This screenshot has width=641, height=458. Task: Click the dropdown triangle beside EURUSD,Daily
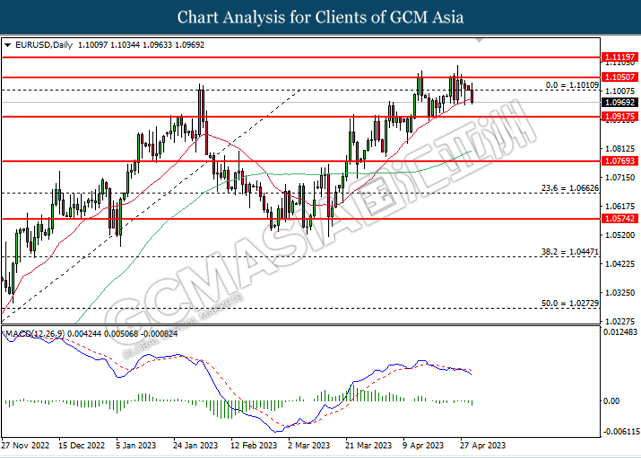(8, 45)
